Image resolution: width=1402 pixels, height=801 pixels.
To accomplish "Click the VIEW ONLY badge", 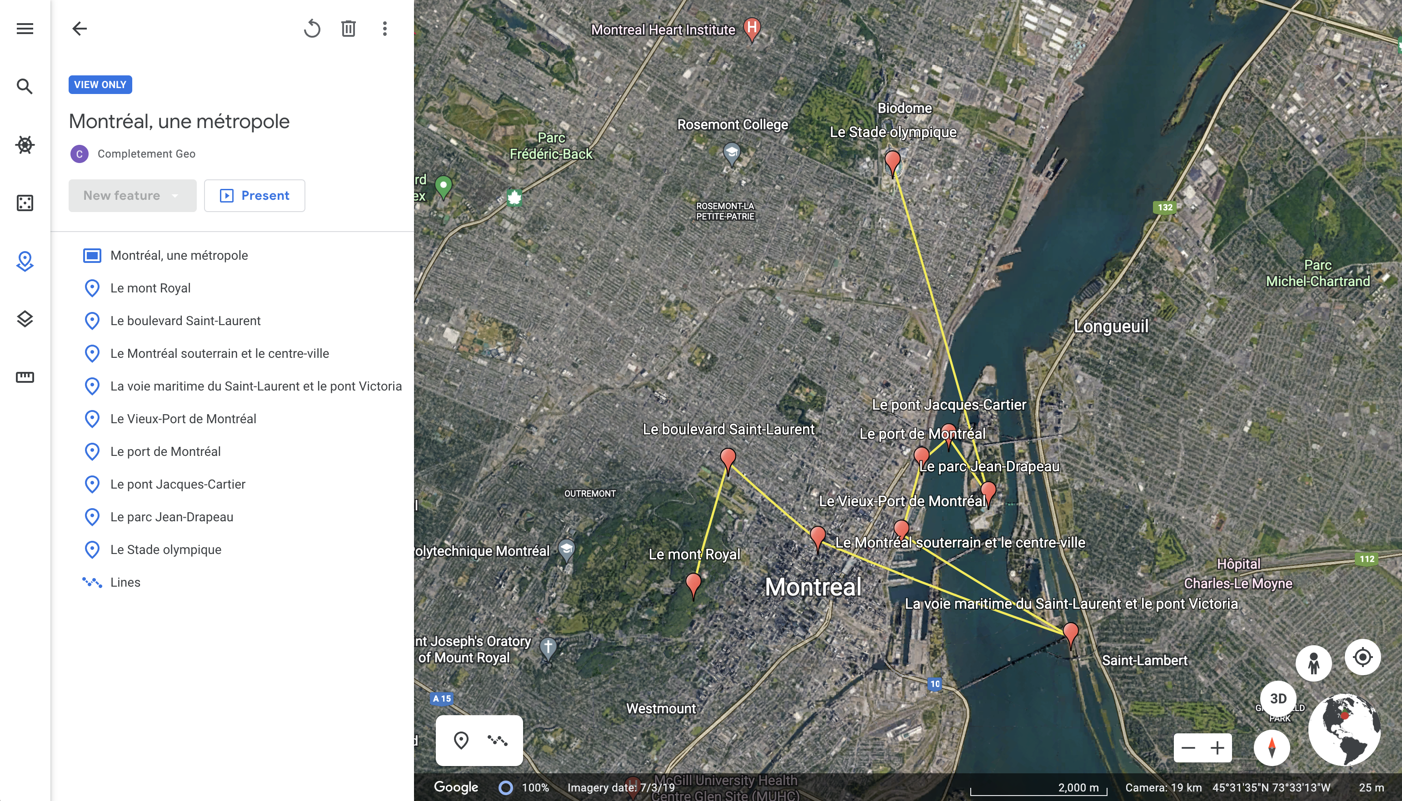I will click(x=100, y=85).
